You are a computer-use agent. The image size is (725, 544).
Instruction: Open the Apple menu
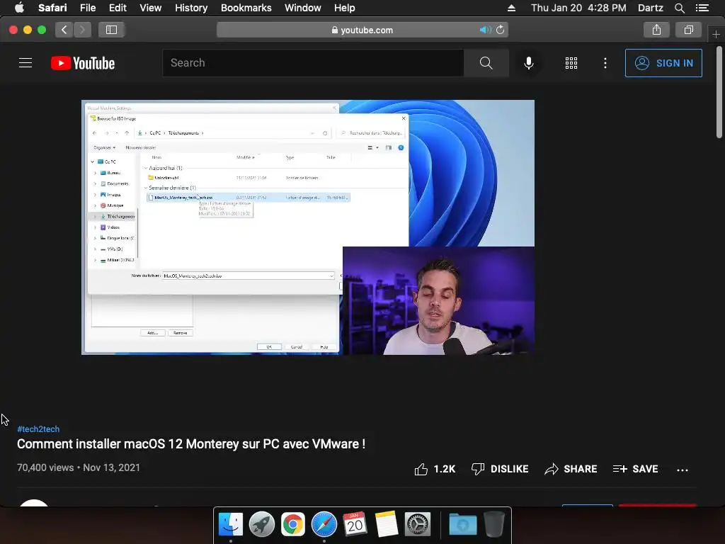pyautogui.click(x=19, y=7)
